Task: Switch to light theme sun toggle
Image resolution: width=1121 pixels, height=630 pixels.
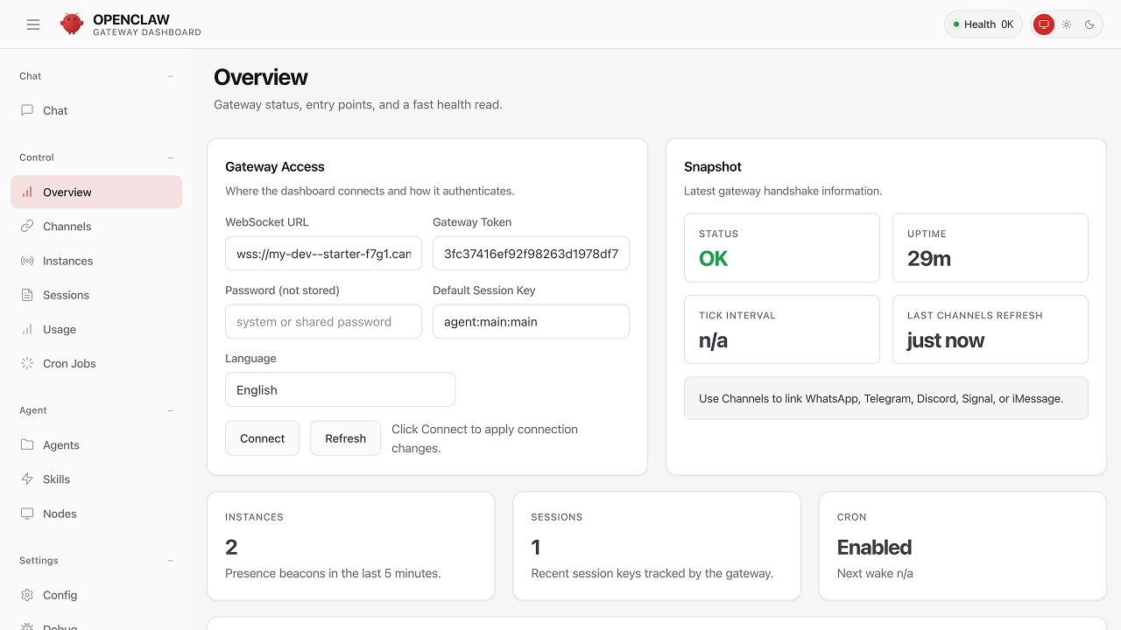Action: (1067, 24)
